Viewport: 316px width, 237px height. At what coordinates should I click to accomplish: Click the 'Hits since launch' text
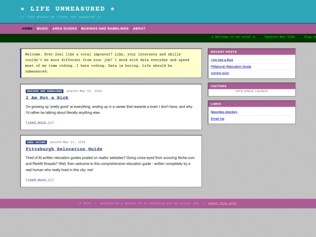click(x=252, y=91)
